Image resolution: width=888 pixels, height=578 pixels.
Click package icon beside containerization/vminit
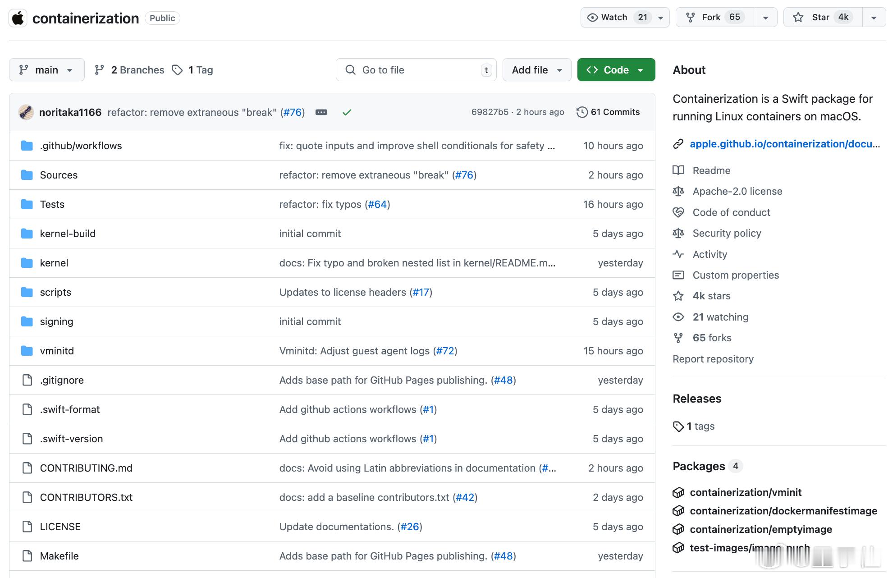[x=678, y=492]
